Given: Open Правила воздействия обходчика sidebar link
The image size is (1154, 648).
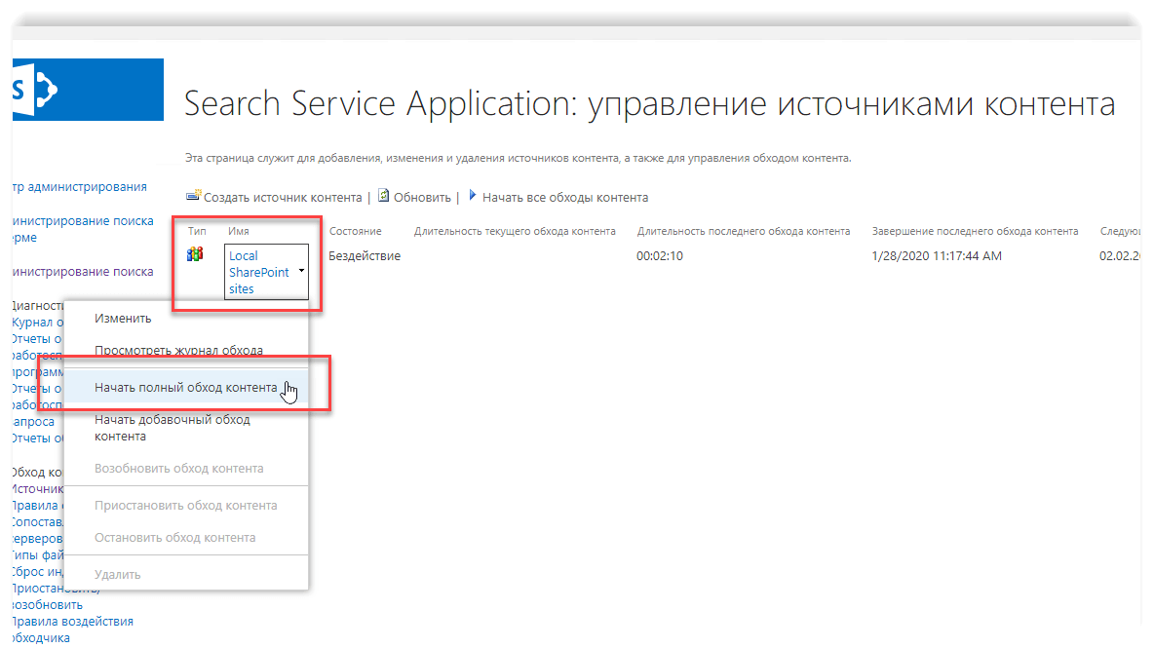Looking at the screenshot, I should (71, 629).
